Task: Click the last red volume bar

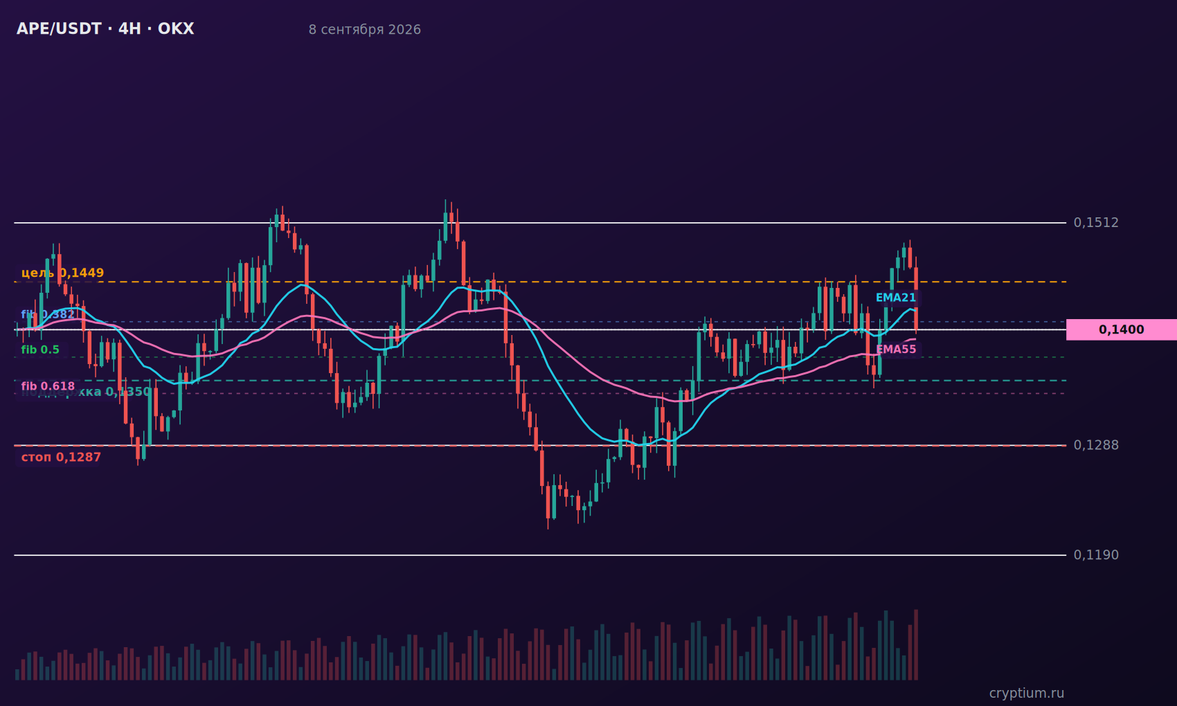Action: [x=916, y=644]
